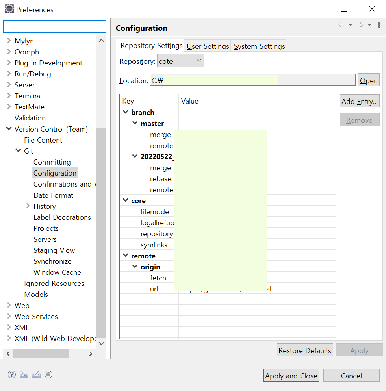This screenshot has width=386, height=391.
Task: Go back with the left arrow icon
Action: click(x=341, y=25)
